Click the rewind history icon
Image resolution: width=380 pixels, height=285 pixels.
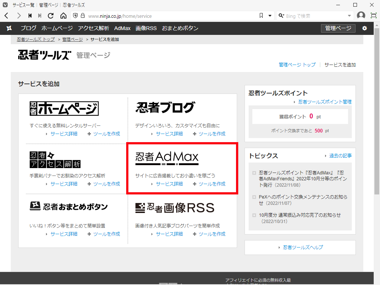coord(30,16)
